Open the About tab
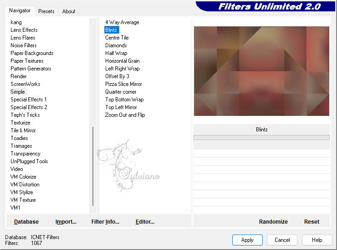The width and height of the screenshot is (337, 250). click(69, 11)
